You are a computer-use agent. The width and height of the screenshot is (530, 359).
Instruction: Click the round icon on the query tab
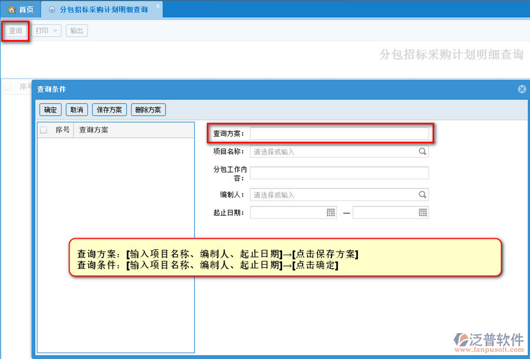pyautogui.click(x=52, y=10)
